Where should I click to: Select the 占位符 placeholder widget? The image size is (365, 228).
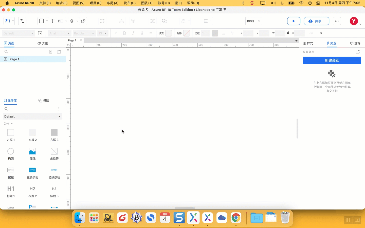(54, 154)
